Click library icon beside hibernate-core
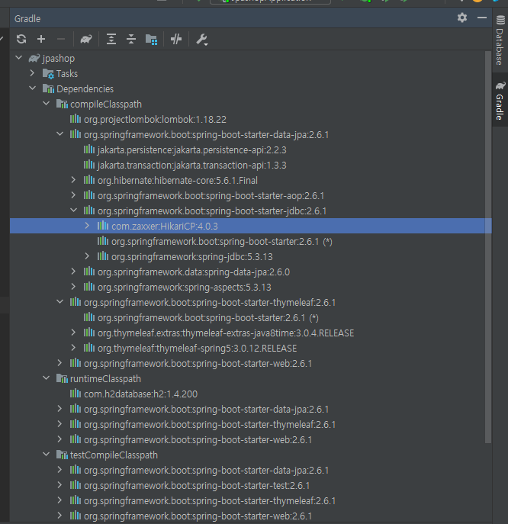Viewport: 508px width, 524px height. [89, 180]
